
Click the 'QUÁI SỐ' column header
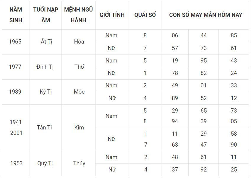tap(145, 15)
